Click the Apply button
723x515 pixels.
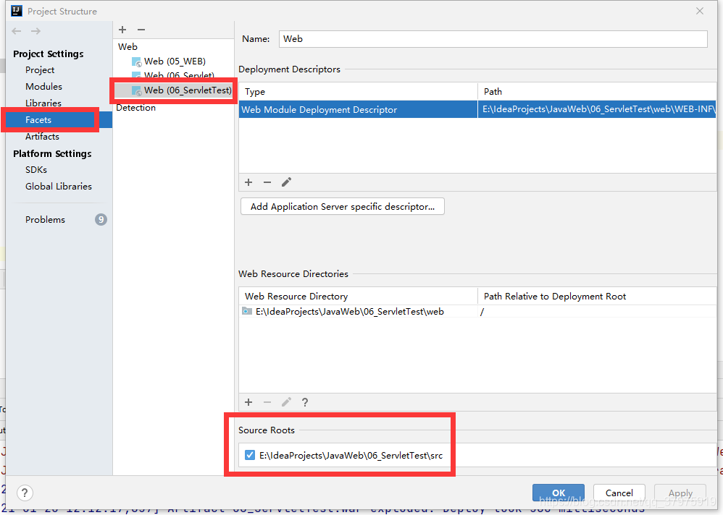(680, 493)
